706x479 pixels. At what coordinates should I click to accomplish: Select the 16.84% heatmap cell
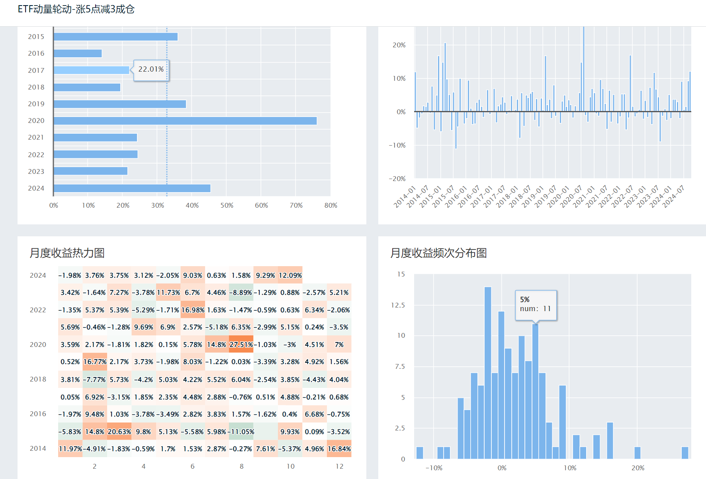coord(339,449)
